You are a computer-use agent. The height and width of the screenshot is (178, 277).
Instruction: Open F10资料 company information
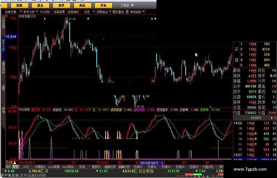tap(45, 12)
